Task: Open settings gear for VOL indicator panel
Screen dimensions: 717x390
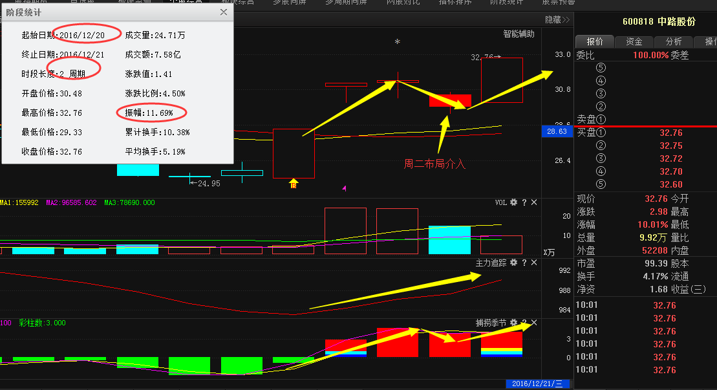Action: point(513,202)
